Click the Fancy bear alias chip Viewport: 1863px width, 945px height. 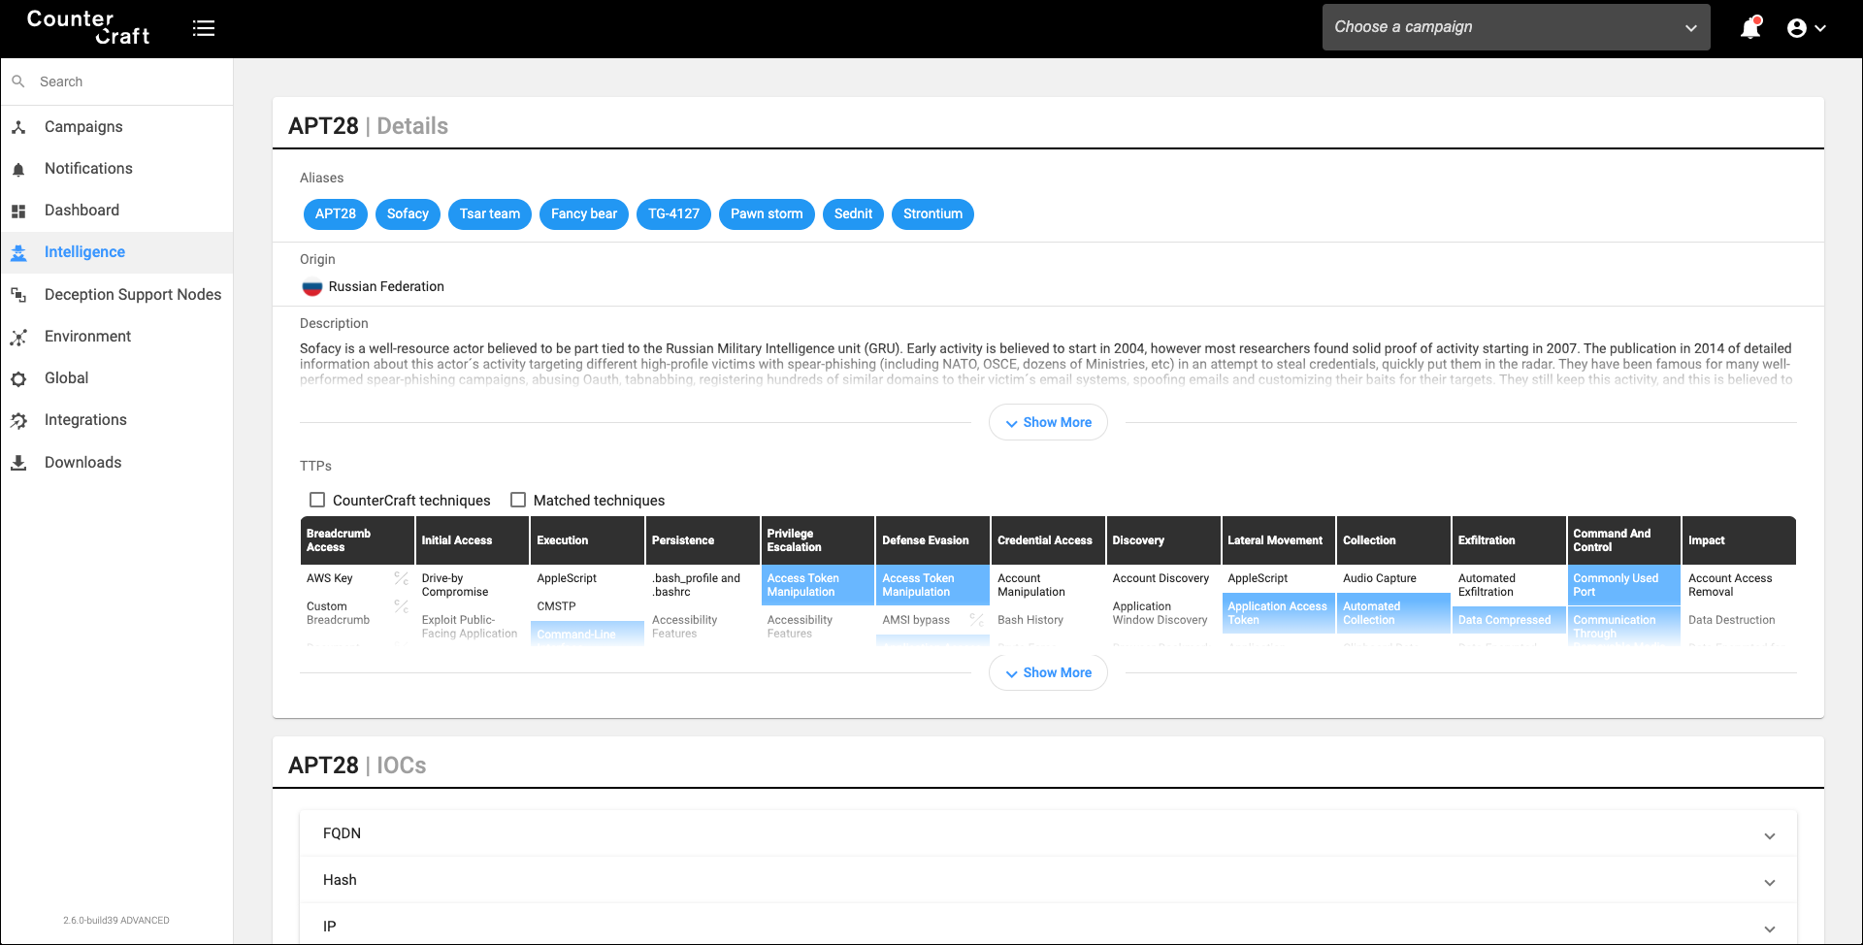point(584,214)
